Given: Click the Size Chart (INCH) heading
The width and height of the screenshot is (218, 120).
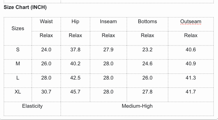Looking at the screenshot, I should click(25, 7).
